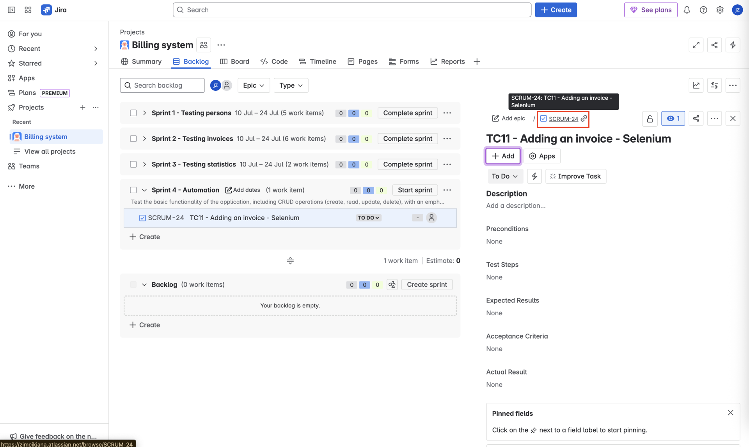This screenshot has height=447, width=749.
Task: Open backlog insights chart icon
Action: pos(696,85)
